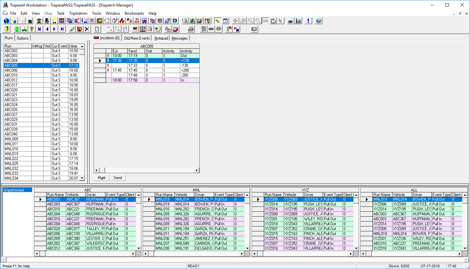Open the TripAdmin menu
Viewport: 470px width, 269px height.
78,13
